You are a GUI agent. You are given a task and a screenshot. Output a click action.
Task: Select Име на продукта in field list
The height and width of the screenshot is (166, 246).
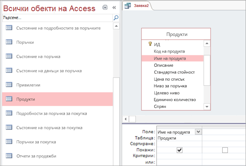[x=173, y=58]
